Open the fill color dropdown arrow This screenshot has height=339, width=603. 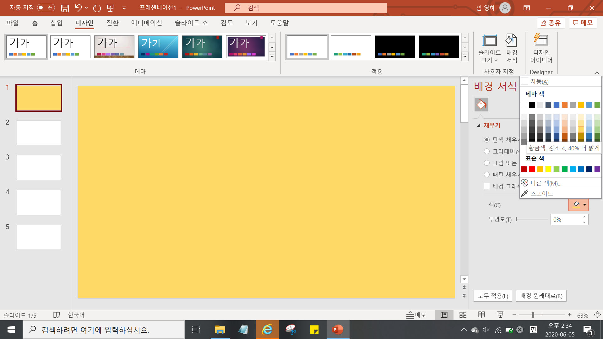coord(584,205)
